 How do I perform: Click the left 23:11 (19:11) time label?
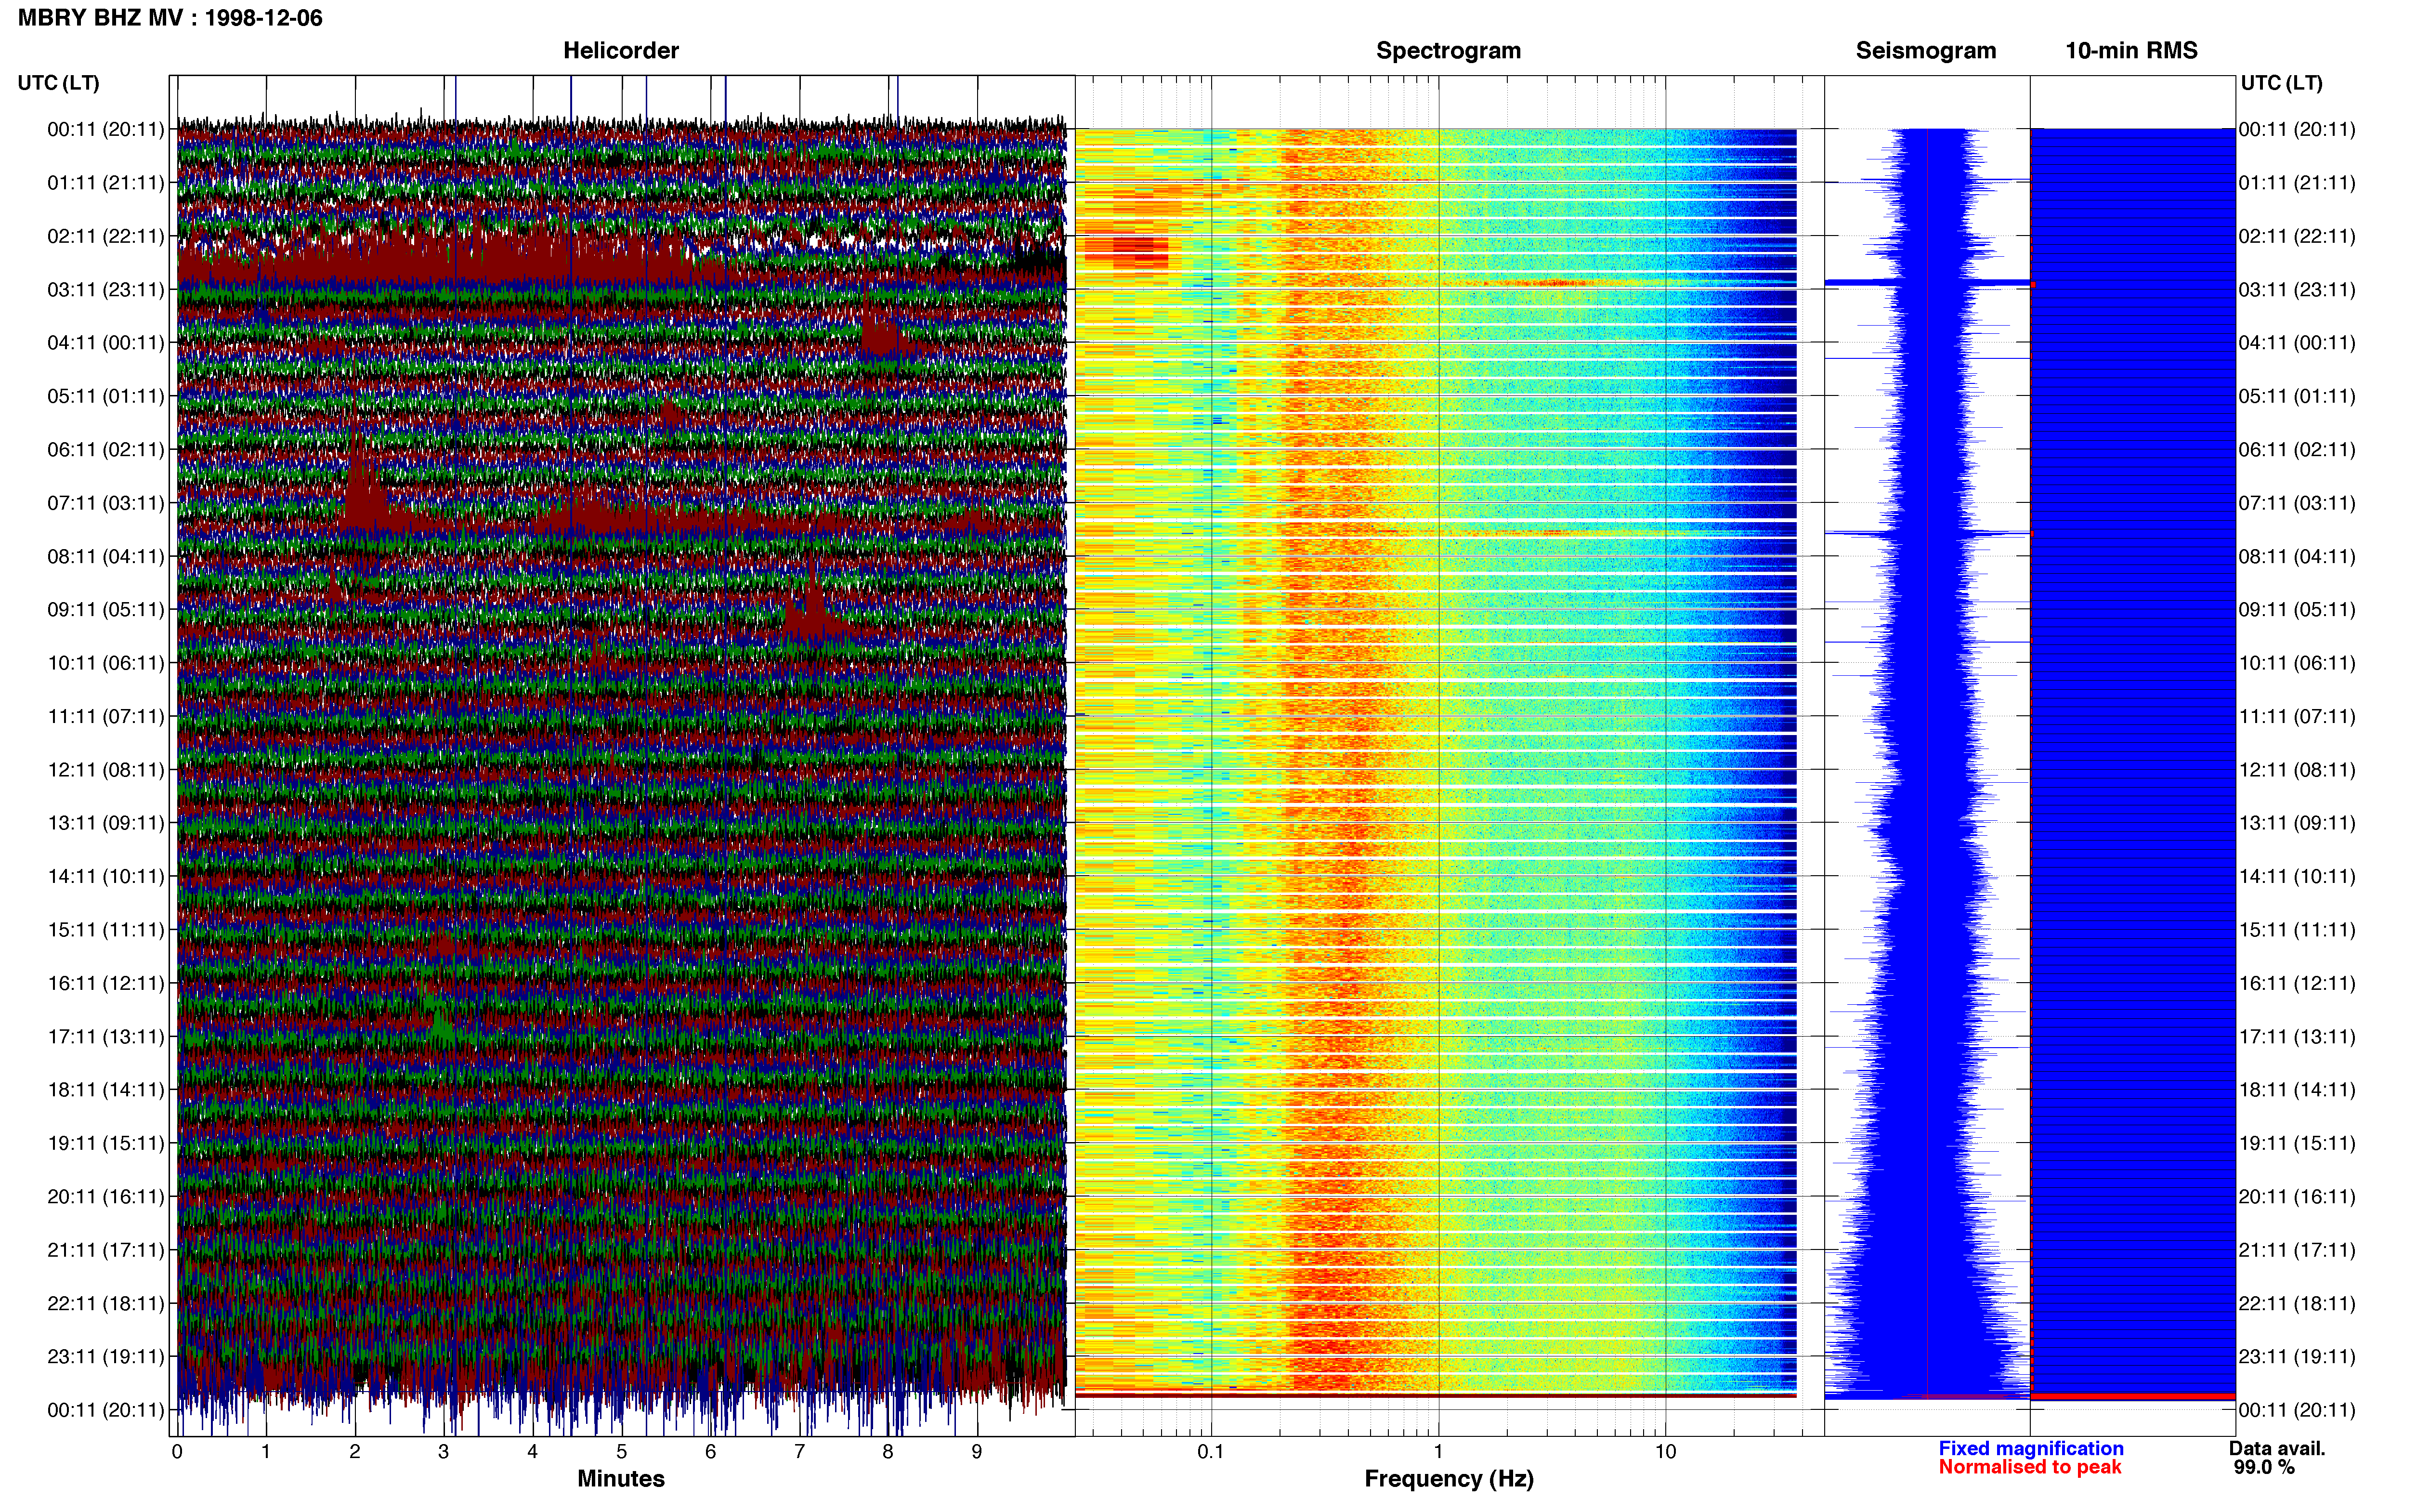point(106,1357)
